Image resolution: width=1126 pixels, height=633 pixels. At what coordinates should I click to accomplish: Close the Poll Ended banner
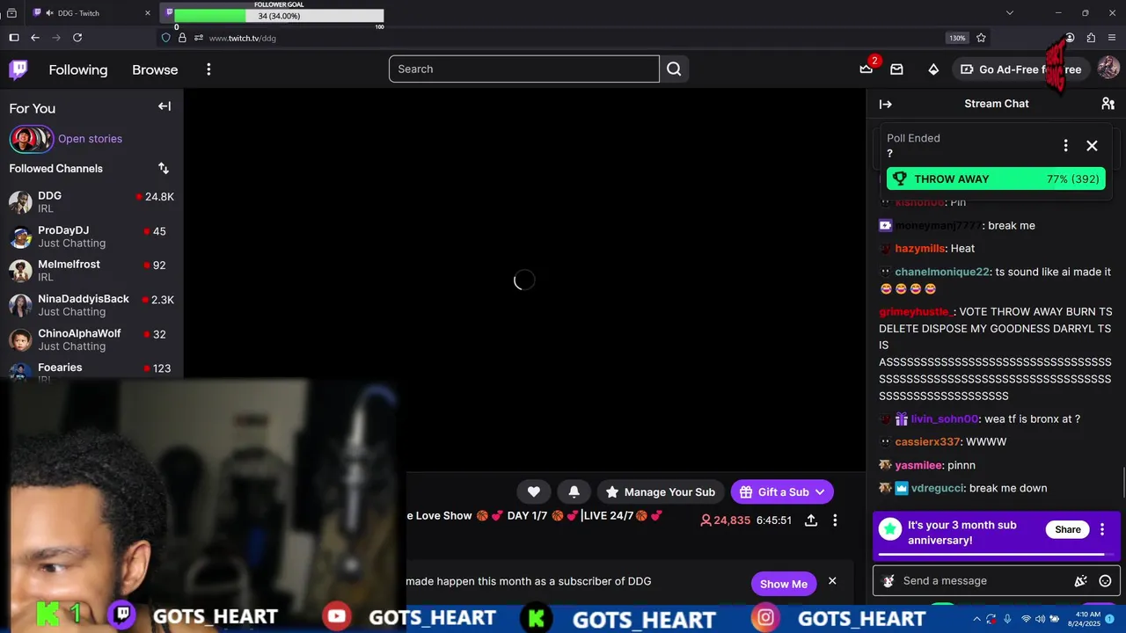pyautogui.click(x=1092, y=145)
